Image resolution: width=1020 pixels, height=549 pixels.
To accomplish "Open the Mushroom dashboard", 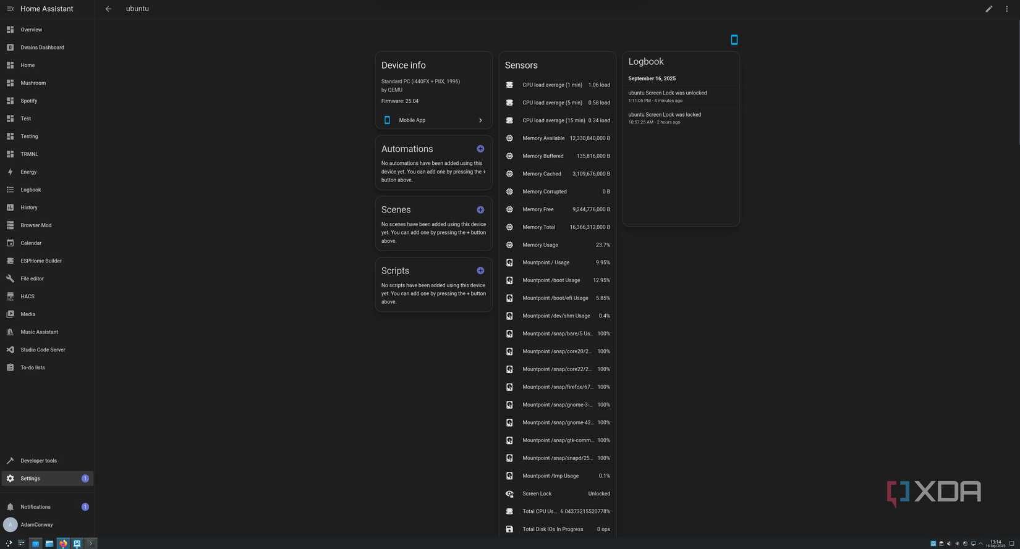I will (47, 83).
